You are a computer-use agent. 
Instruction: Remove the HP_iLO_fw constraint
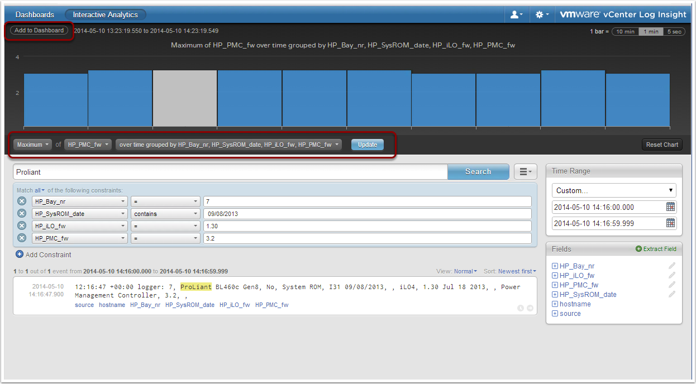[22, 226]
